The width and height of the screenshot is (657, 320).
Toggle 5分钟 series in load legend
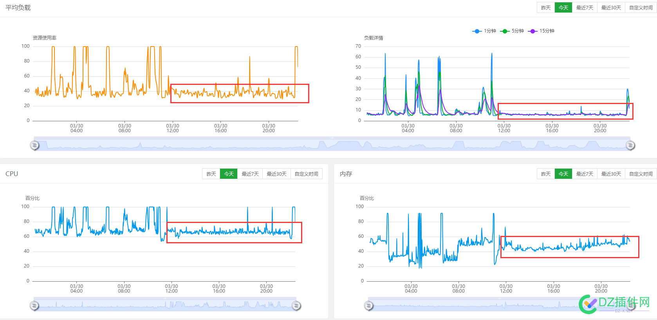click(x=512, y=31)
